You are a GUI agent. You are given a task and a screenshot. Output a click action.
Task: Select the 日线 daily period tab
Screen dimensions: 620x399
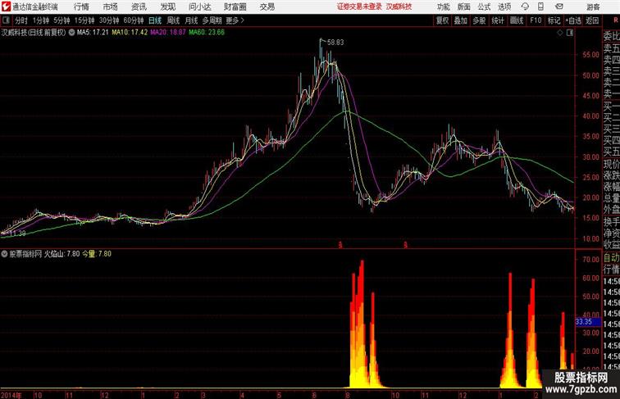pos(155,20)
